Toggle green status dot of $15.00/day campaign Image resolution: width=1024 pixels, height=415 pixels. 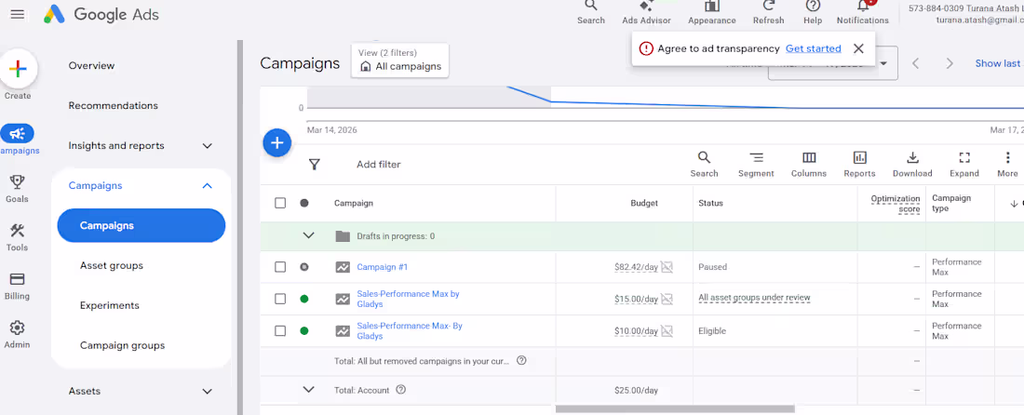[303, 299]
